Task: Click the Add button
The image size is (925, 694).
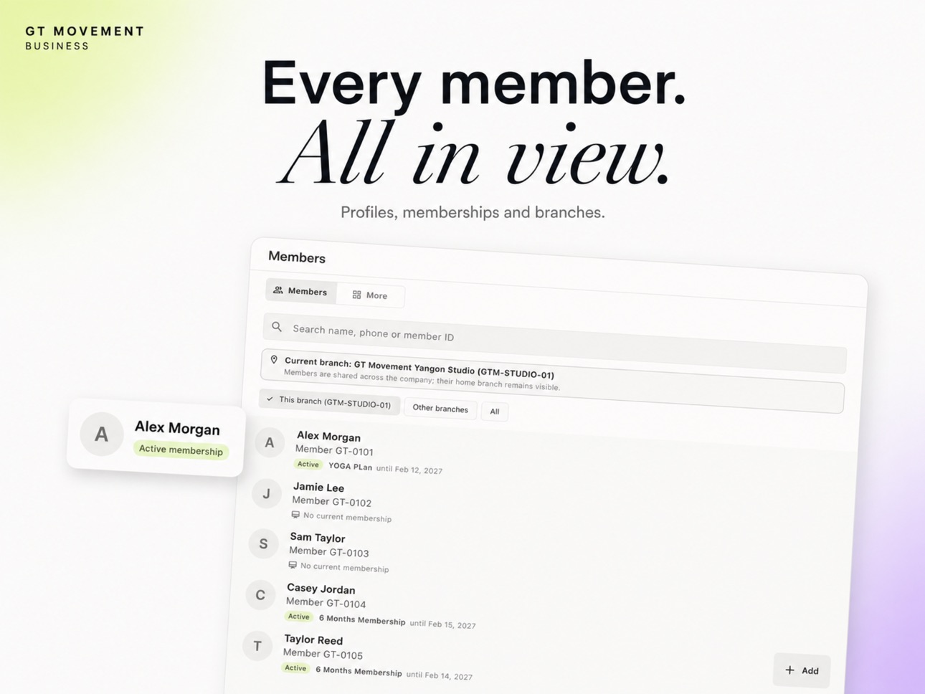Action: pyautogui.click(x=802, y=670)
